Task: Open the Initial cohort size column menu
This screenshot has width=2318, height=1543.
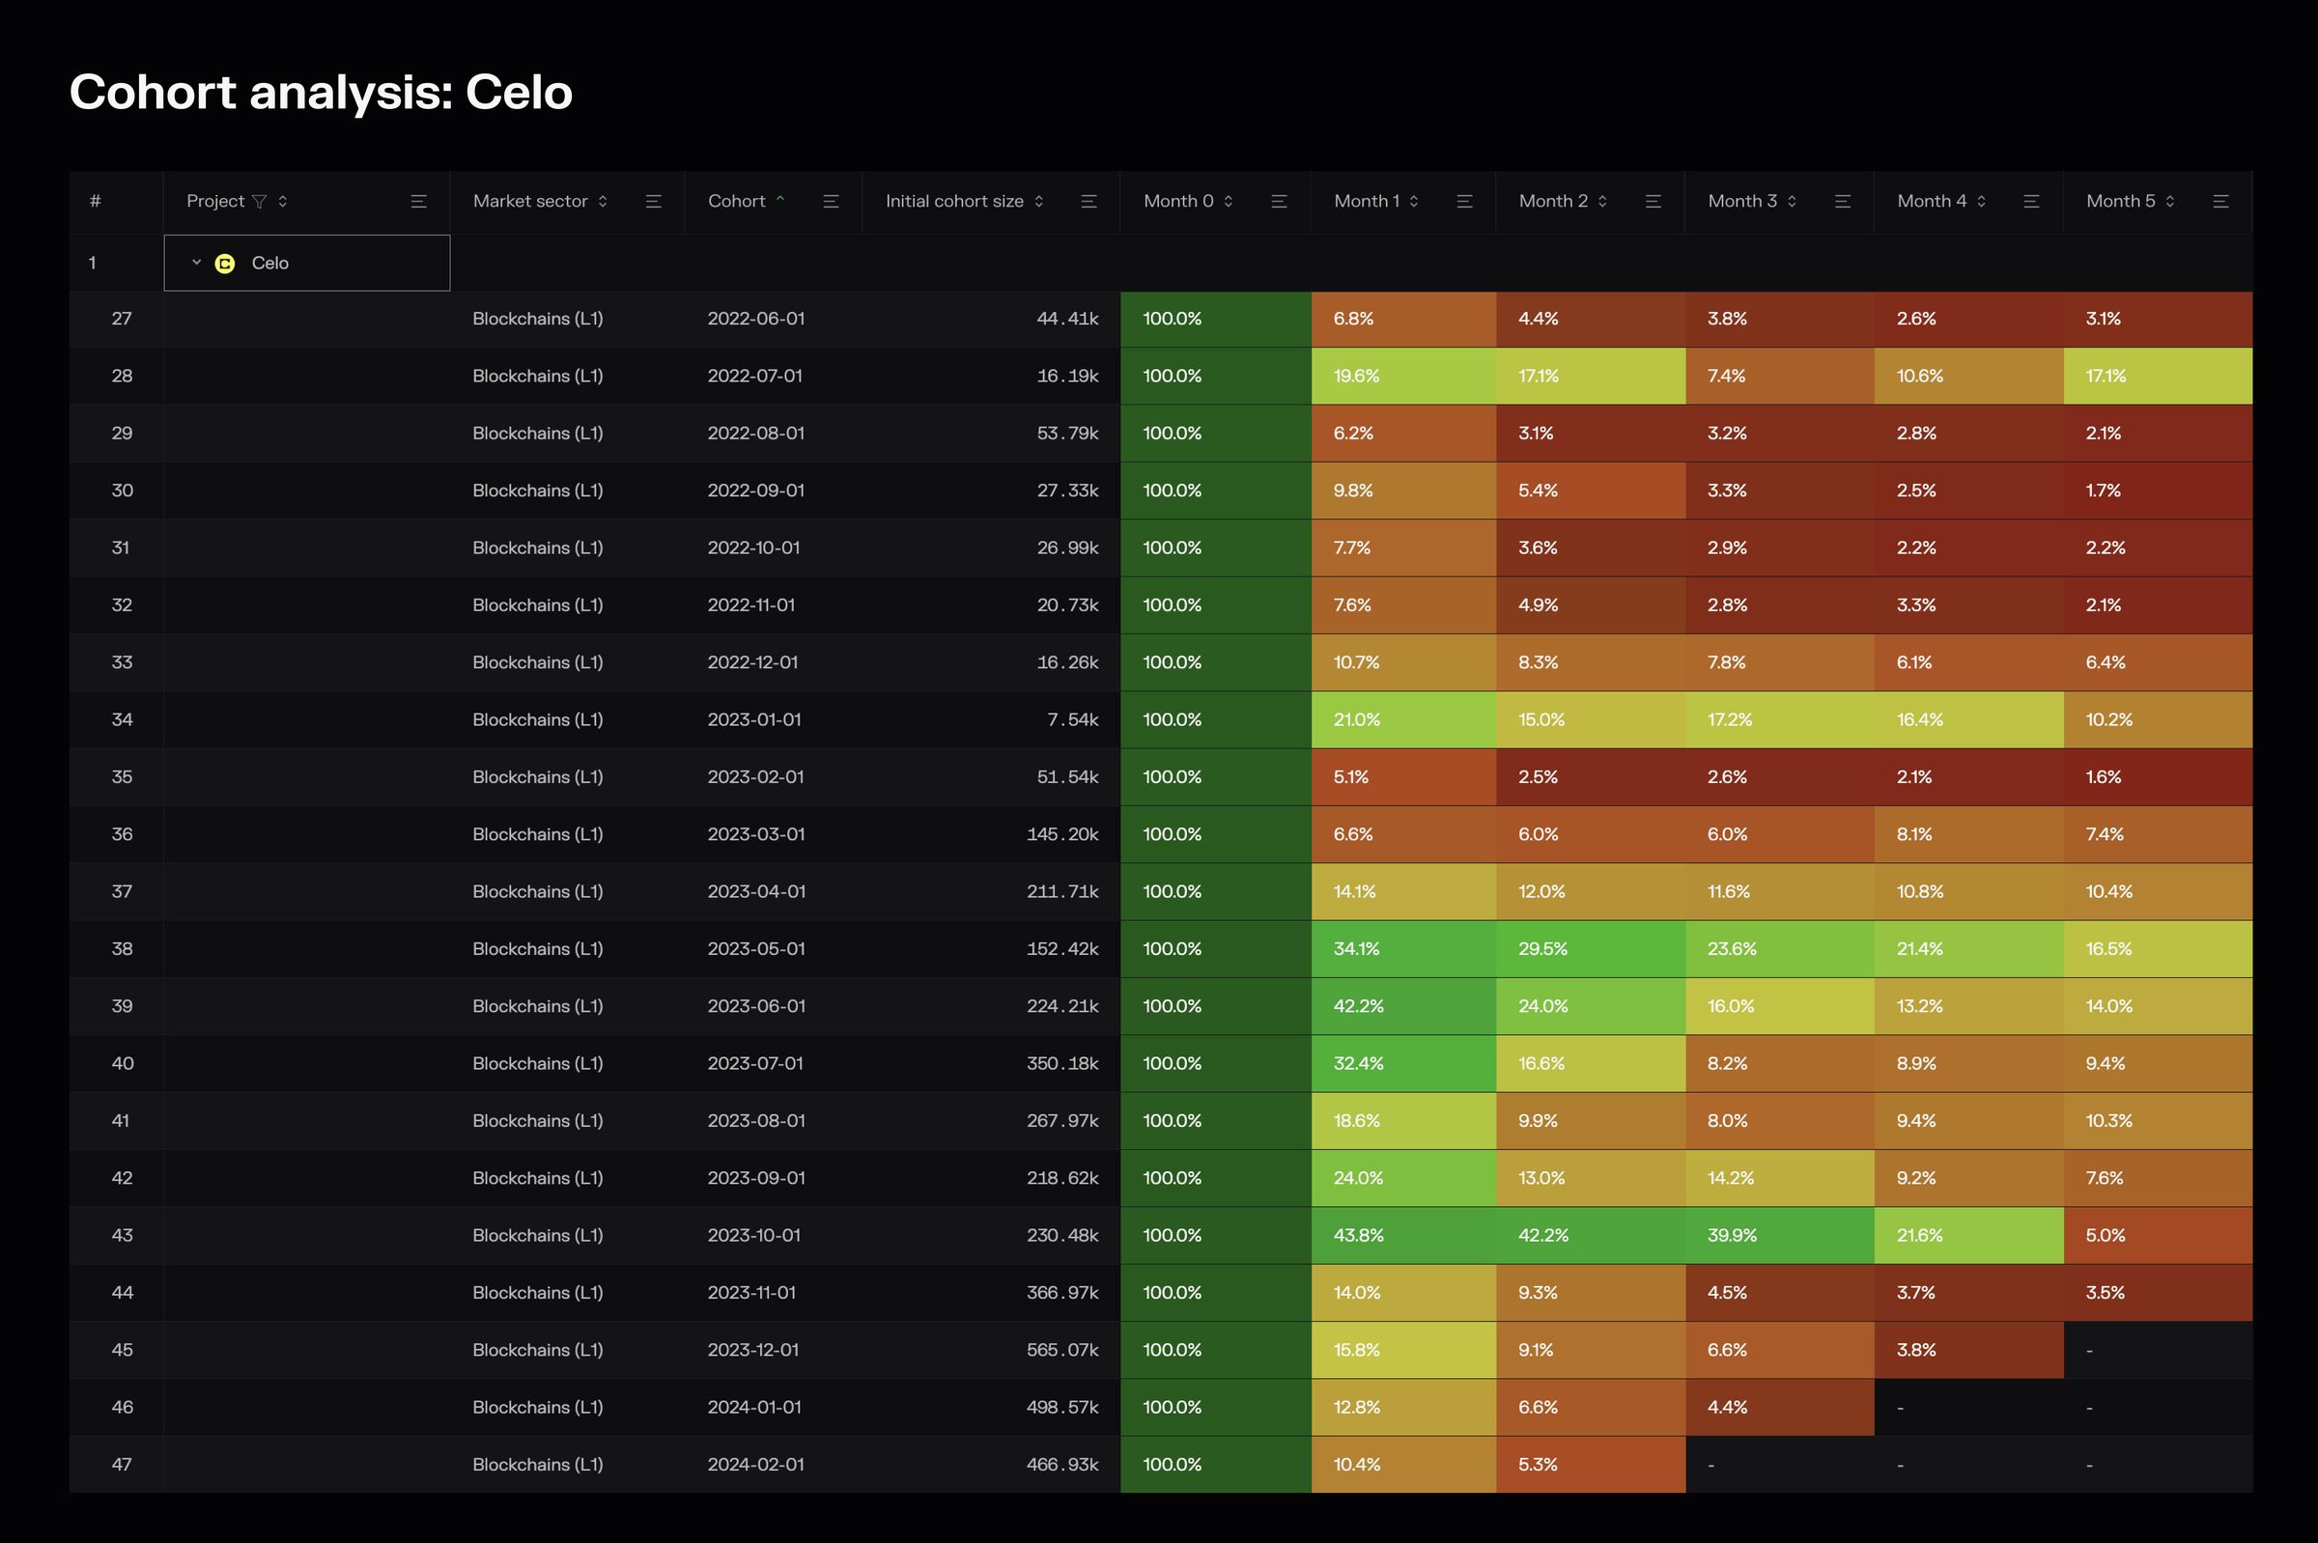Action: pyautogui.click(x=1088, y=202)
